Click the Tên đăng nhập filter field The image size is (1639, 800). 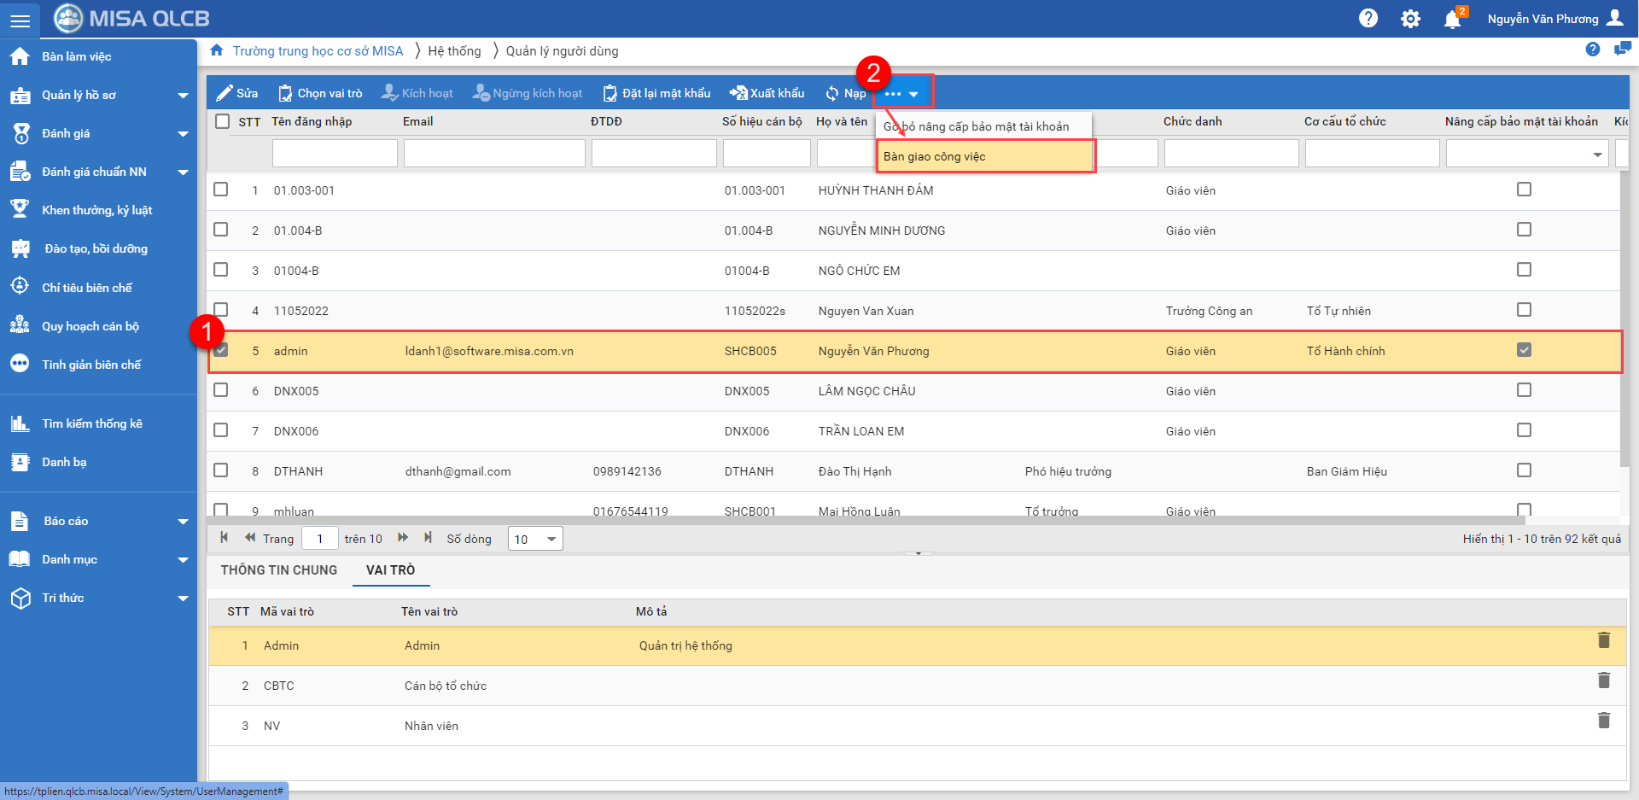(x=335, y=154)
